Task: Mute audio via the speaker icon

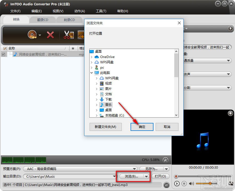Action: [x=191, y=184]
